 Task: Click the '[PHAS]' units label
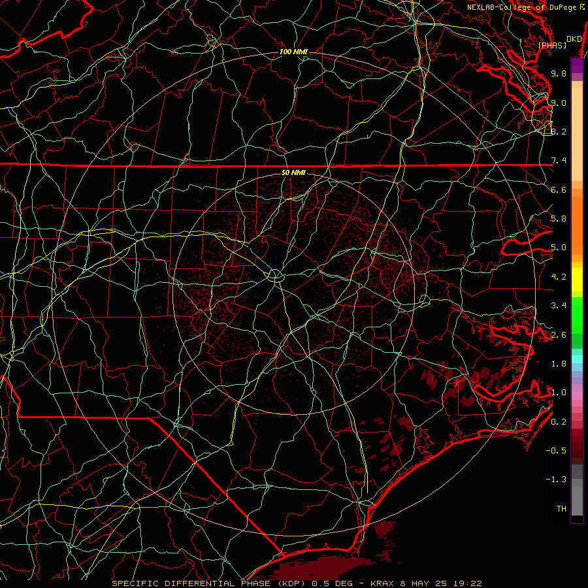point(552,45)
